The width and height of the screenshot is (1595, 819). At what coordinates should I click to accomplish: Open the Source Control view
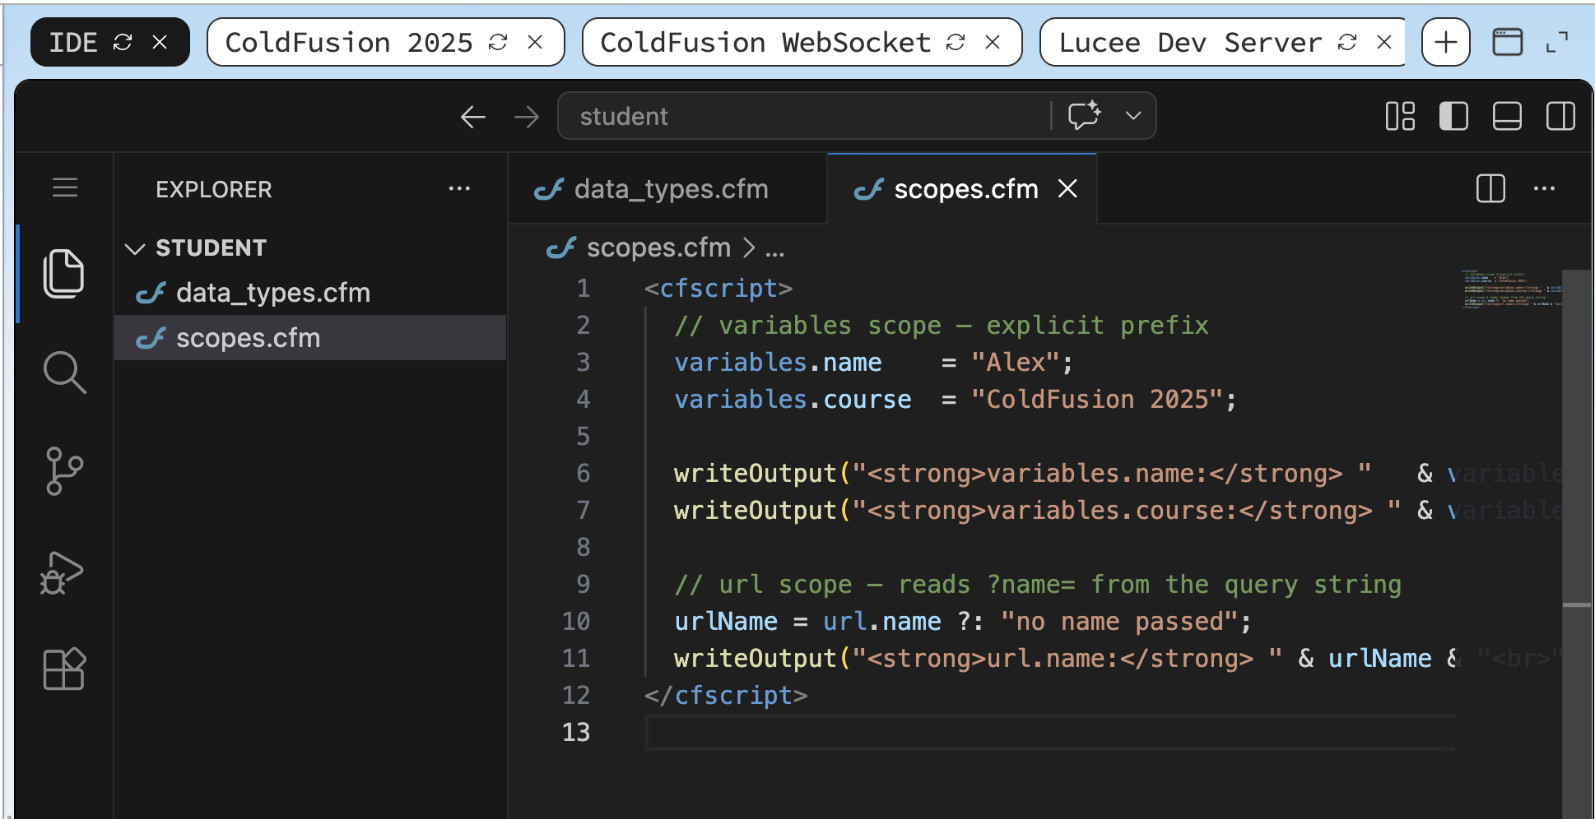pyautogui.click(x=64, y=471)
